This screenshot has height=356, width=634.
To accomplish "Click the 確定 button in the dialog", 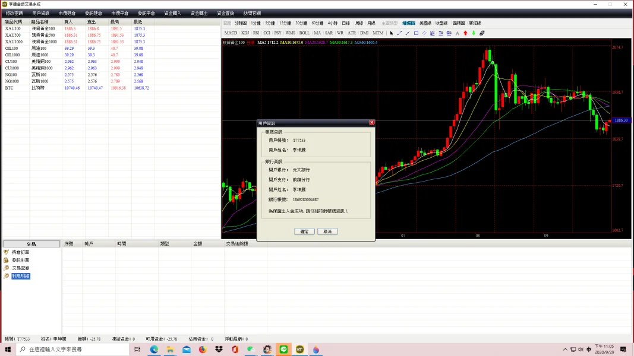I will click(304, 231).
